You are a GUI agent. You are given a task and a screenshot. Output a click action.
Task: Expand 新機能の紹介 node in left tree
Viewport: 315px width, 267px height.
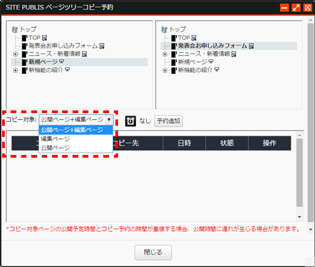point(15,70)
